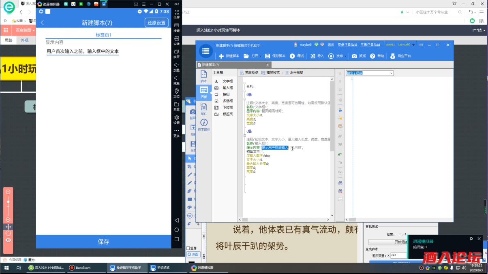The width and height of the screenshot is (488, 274).
Task: Click the zoom slider handle on pink panel
Action: [8, 201]
